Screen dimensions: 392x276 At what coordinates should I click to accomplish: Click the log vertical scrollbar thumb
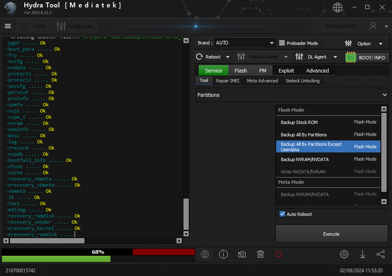186,214
